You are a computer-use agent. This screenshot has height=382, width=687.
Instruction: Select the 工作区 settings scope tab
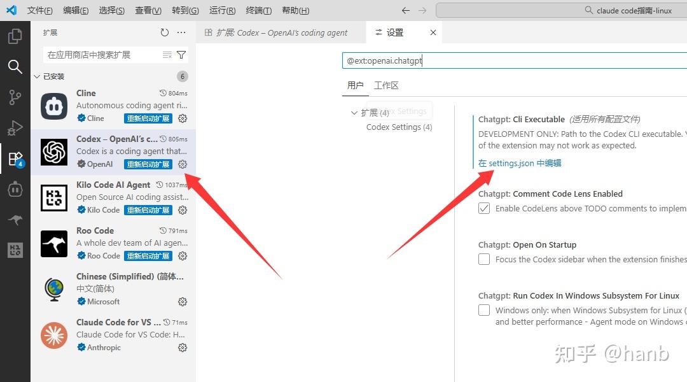click(386, 85)
